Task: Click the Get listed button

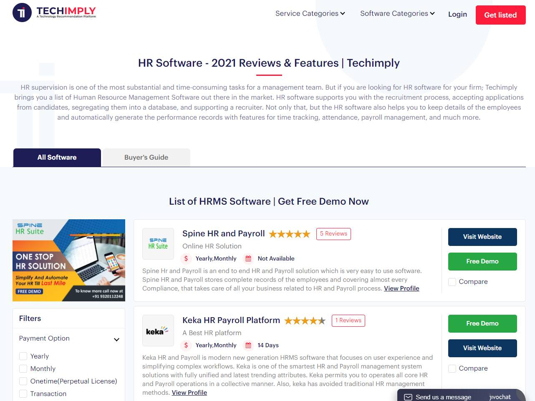Action: (500, 15)
